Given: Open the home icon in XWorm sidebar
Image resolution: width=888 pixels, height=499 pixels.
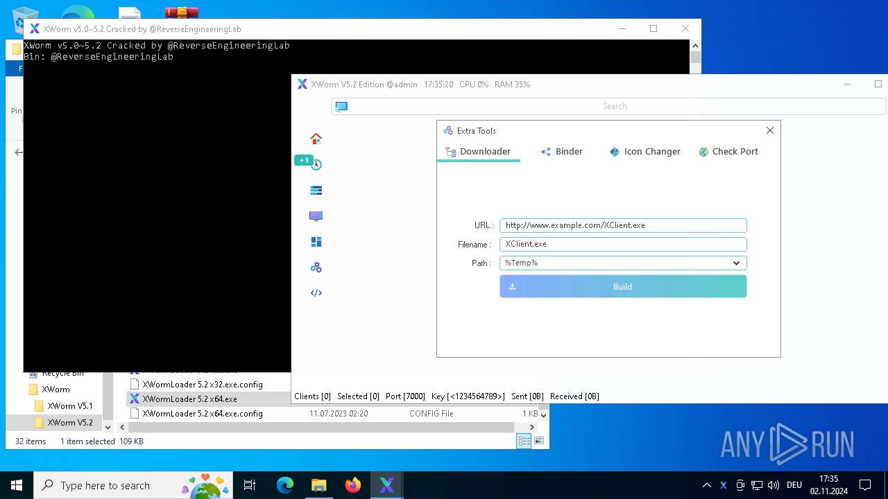Looking at the screenshot, I should tap(316, 139).
